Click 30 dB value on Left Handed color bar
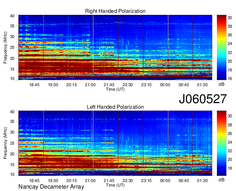The height and width of the screenshot is (191, 236). [x=230, y=116]
